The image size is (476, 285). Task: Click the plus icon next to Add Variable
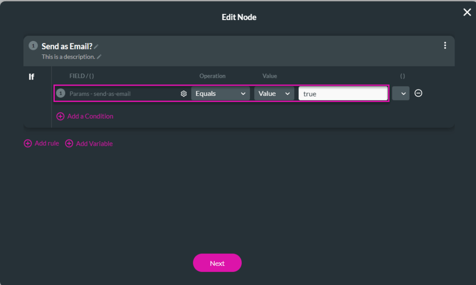[x=69, y=143]
